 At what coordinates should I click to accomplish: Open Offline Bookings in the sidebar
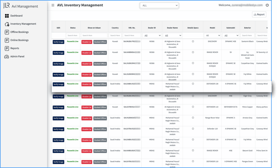[x=19, y=32]
